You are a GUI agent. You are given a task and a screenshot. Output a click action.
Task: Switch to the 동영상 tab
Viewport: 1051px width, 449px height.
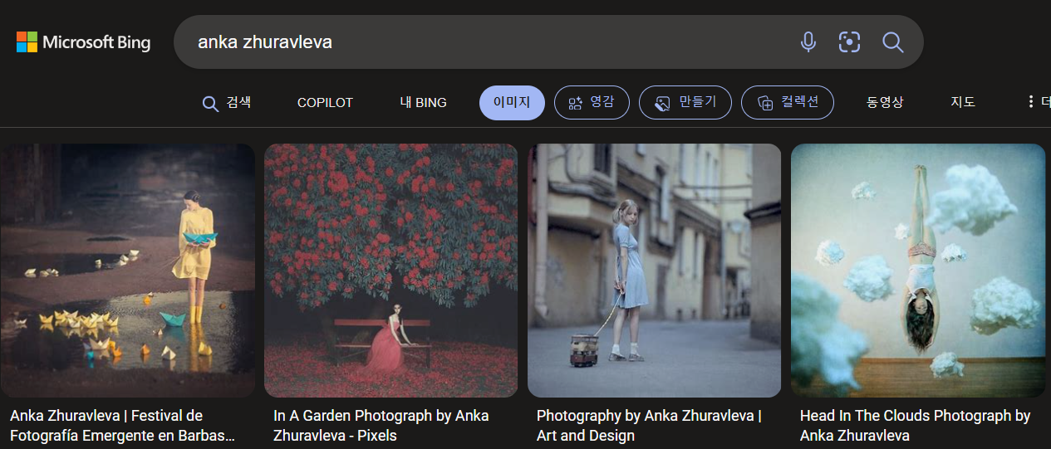(x=885, y=103)
